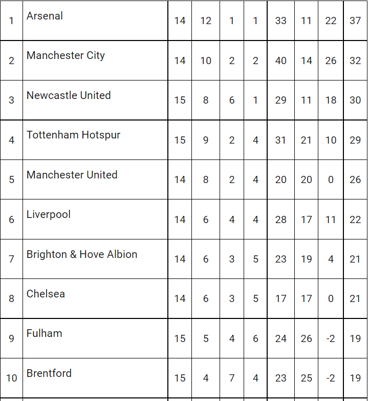The image size is (369, 401).
Task: Select Arsenal's wins cell showing 12
Action: pos(206,21)
